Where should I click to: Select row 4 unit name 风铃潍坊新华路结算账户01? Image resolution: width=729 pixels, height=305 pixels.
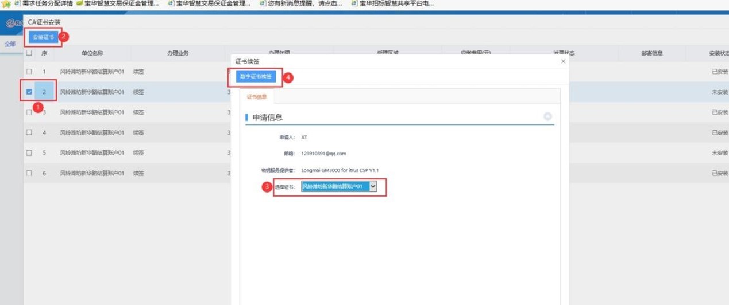(92, 132)
